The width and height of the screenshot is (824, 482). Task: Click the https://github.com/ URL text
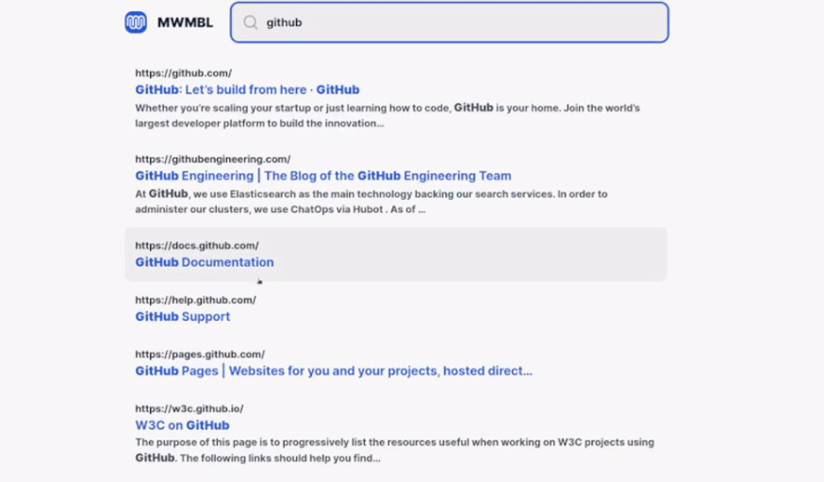point(184,73)
